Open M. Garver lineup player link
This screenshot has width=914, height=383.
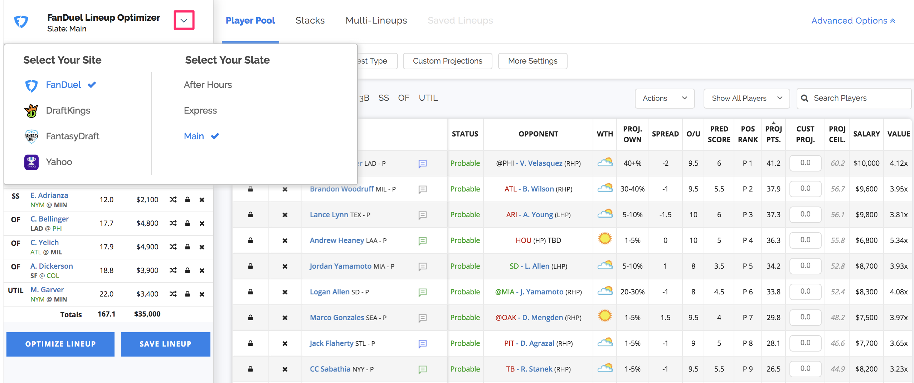pos(47,290)
